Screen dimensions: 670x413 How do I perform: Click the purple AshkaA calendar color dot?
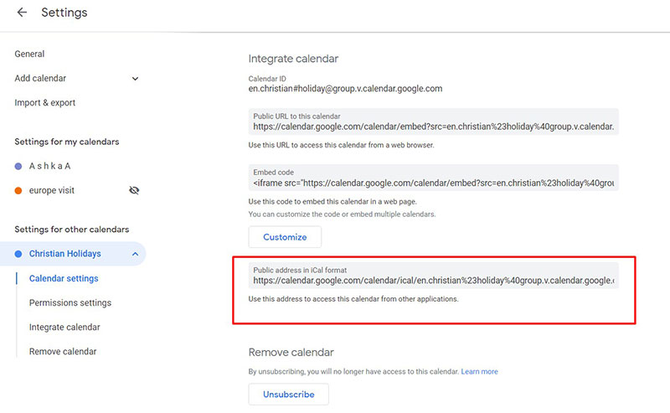(18, 166)
